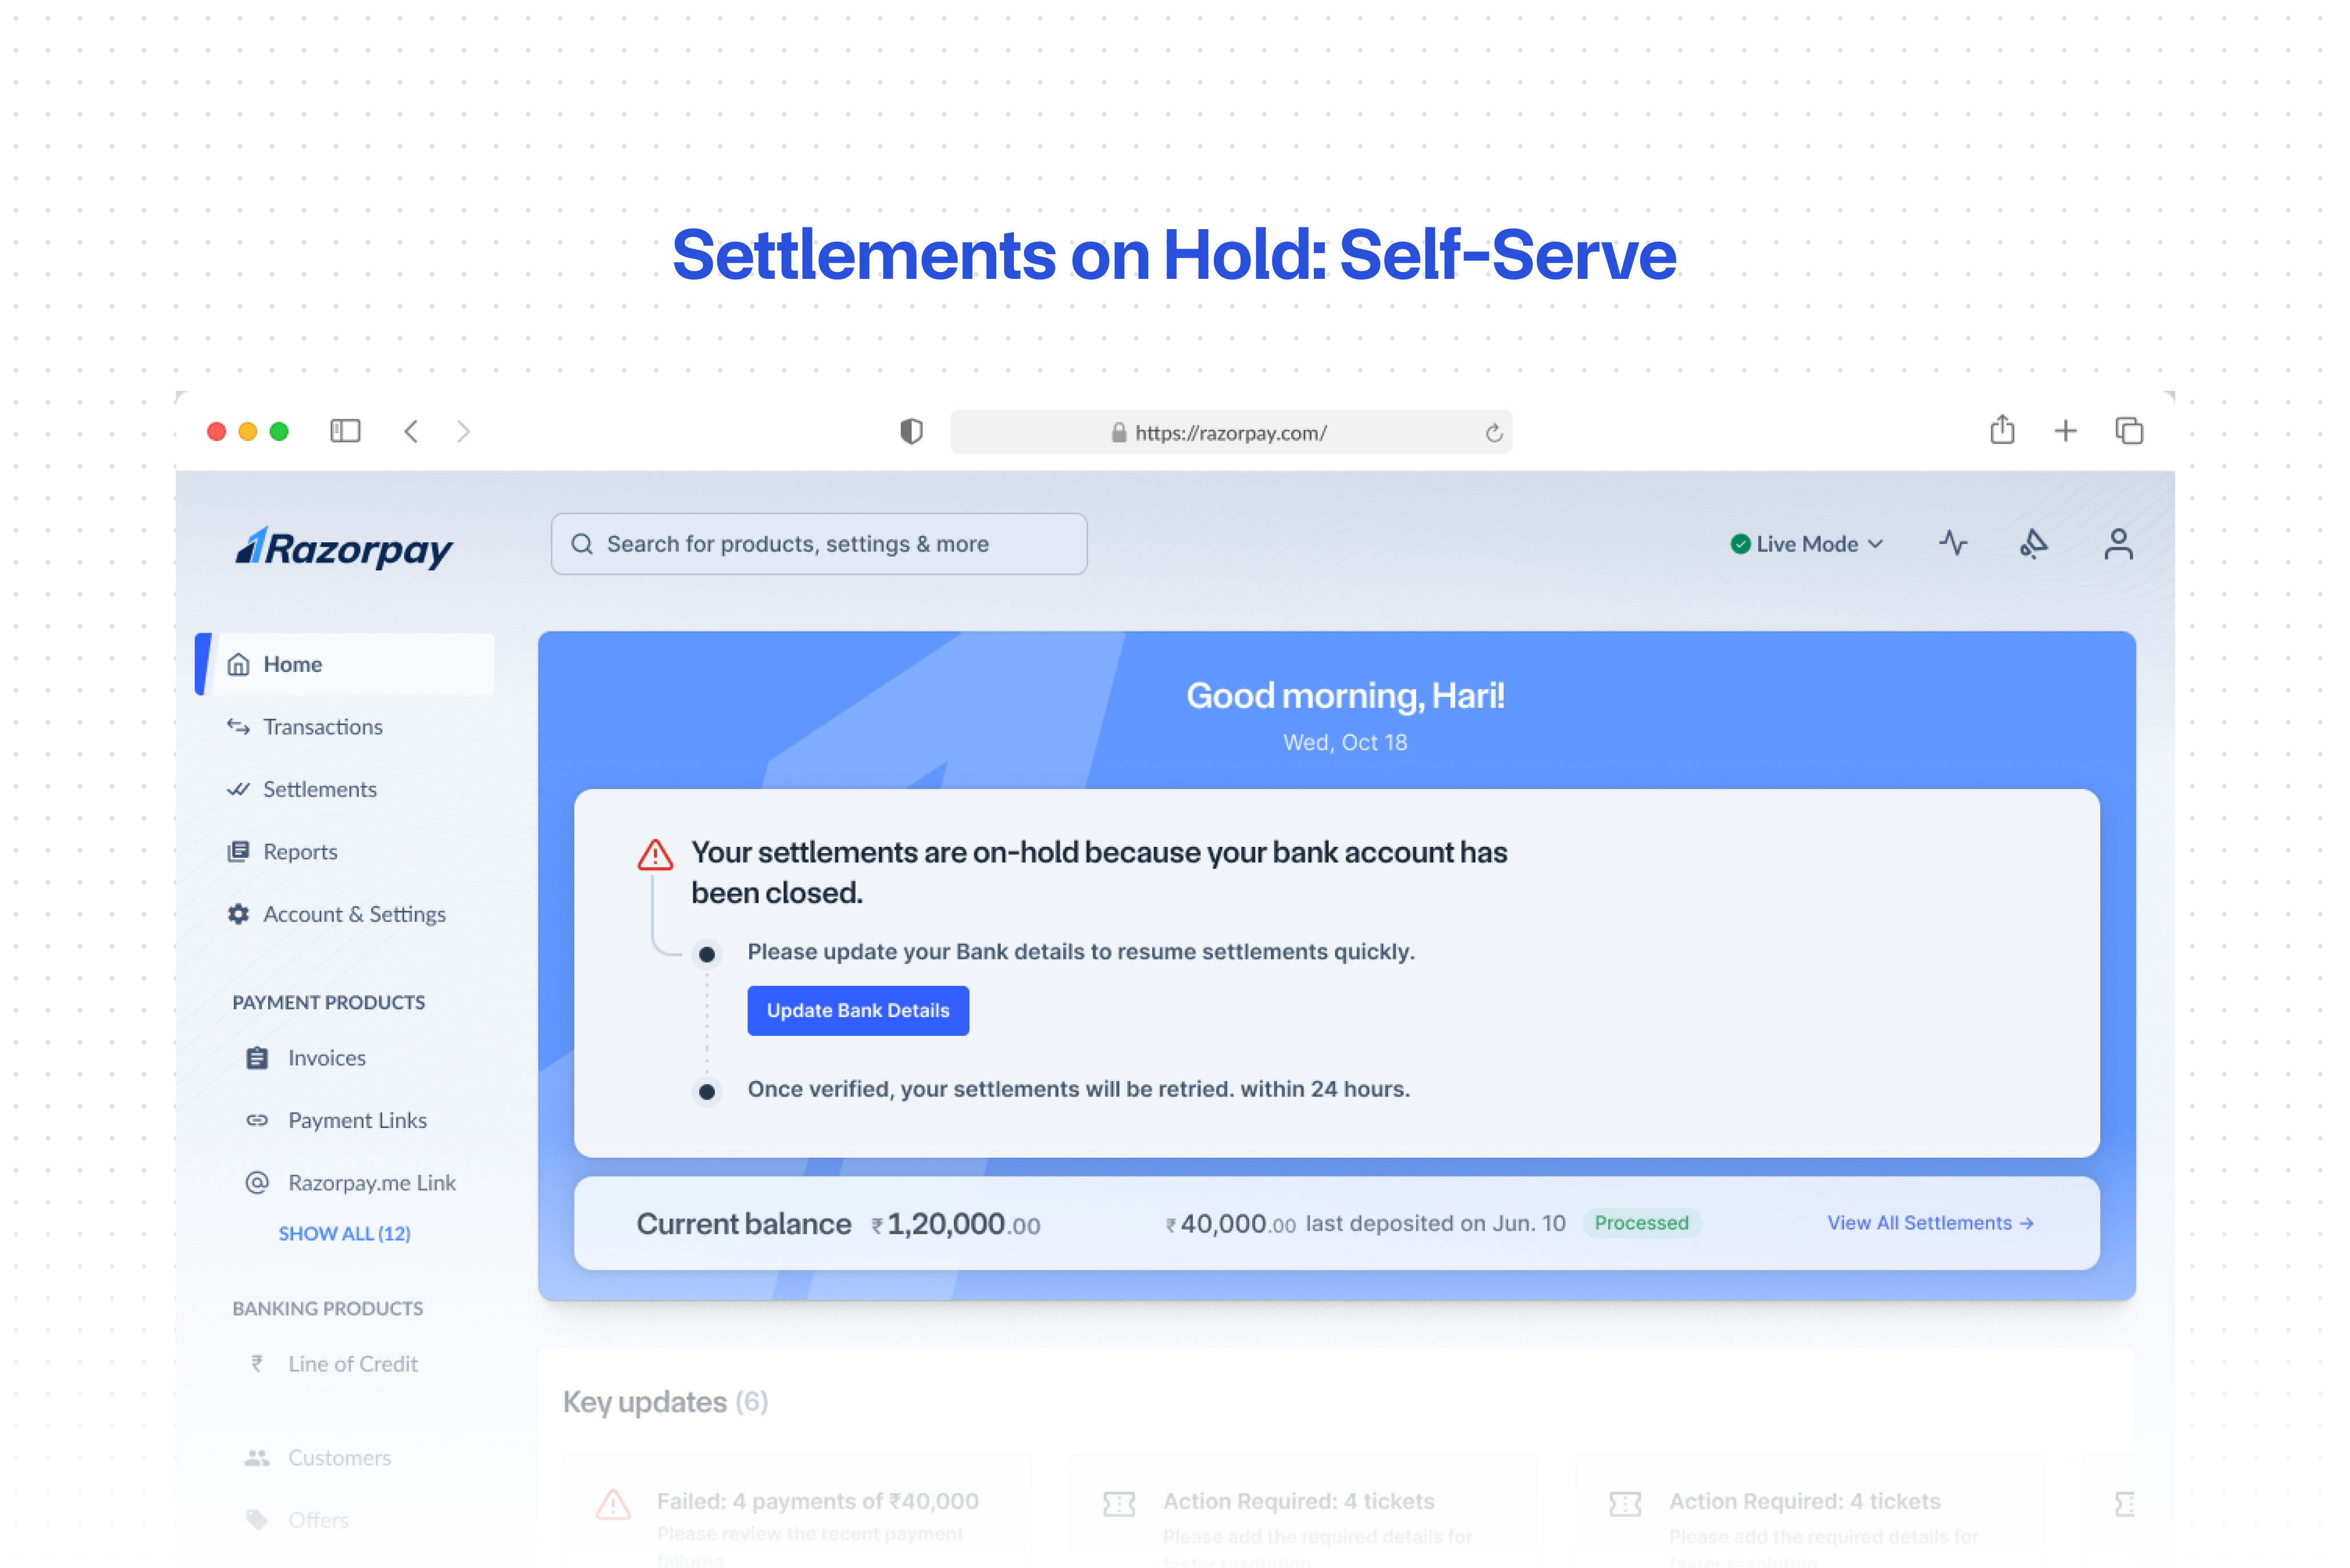Open a new browser tab
Screen dimensions: 2350x1568
pyautogui.click(x=2066, y=431)
